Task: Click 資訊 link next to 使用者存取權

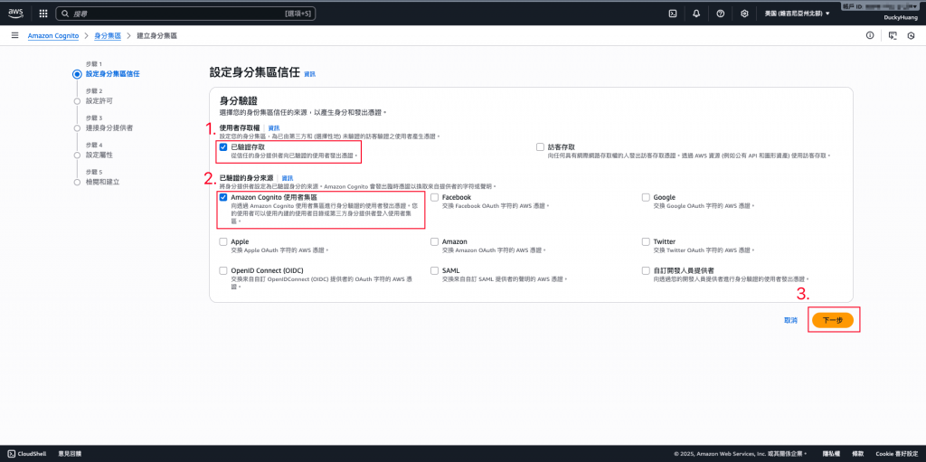Action: 274,128
